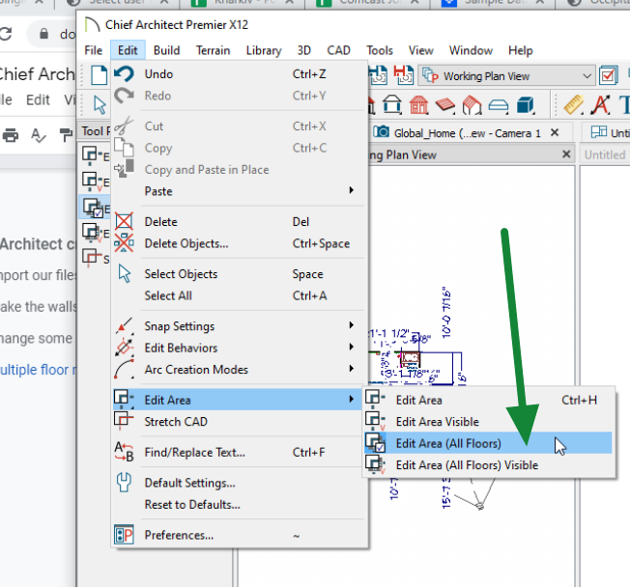Click Reset to Defaults menu entry

pos(191,504)
